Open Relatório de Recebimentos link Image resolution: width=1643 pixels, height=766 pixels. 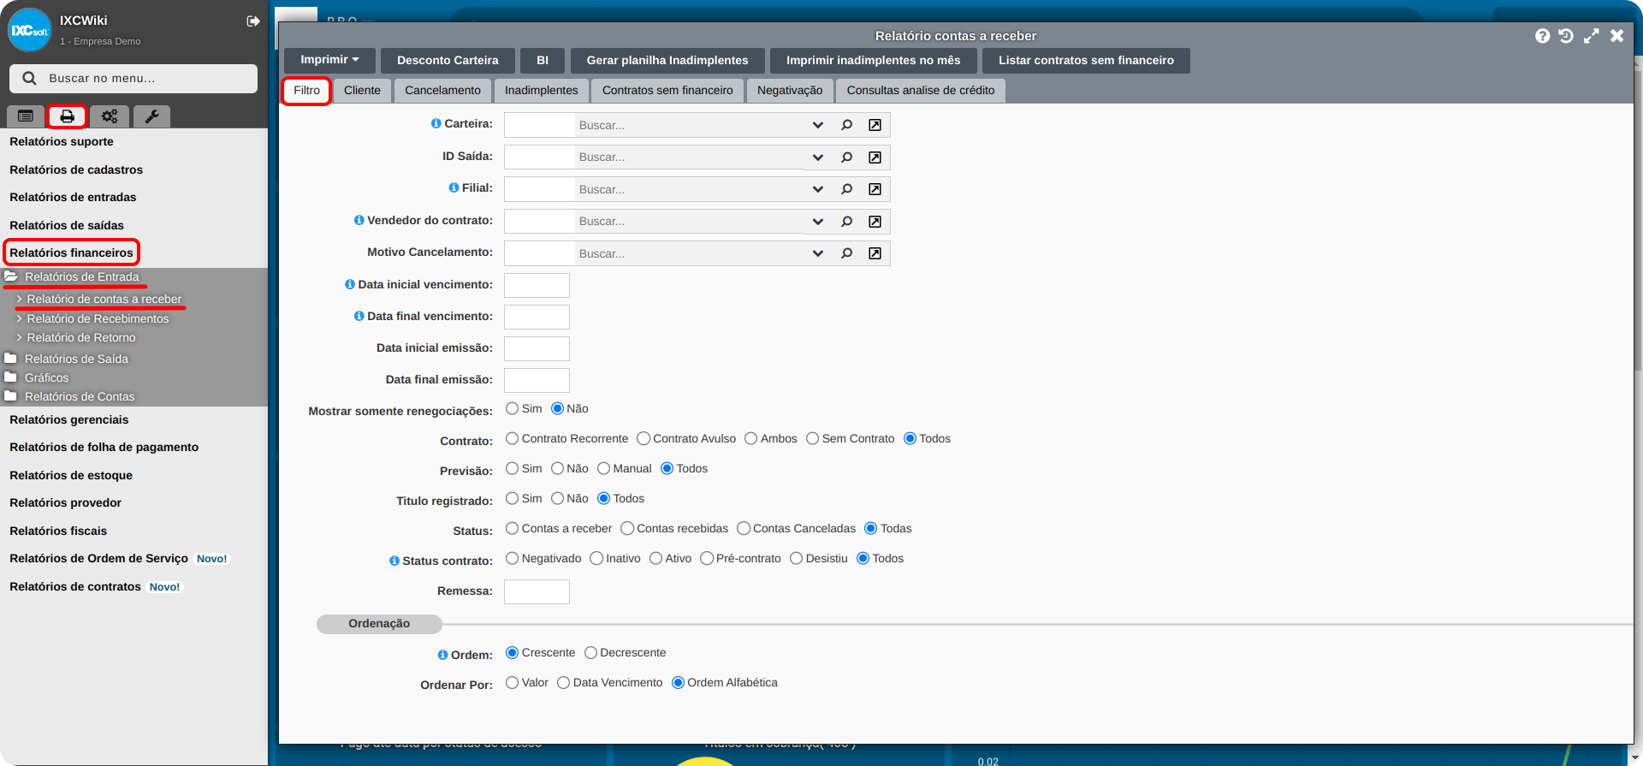pyautogui.click(x=98, y=318)
